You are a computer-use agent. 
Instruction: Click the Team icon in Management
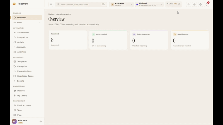click(x=15, y=110)
